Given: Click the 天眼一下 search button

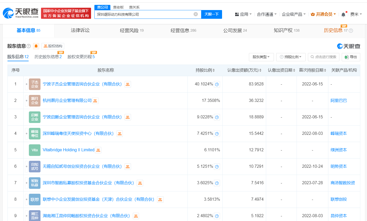Looking at the screenshot, I should (x=211, y=14).
